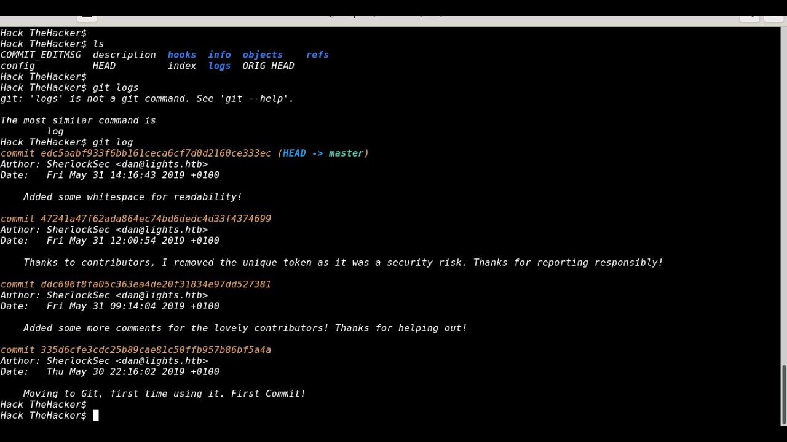Click 'Added some more comments' commit message

pyautogui.click(x=245, y=328)
